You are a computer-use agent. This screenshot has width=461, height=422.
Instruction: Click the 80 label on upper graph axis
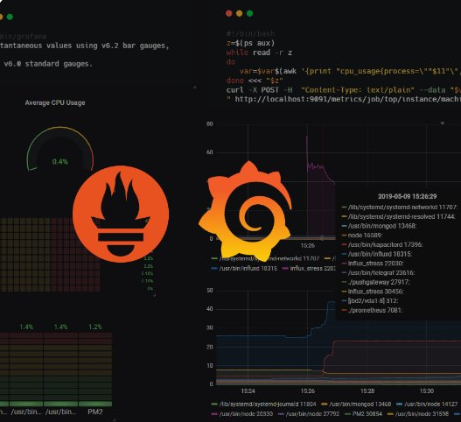210,124
